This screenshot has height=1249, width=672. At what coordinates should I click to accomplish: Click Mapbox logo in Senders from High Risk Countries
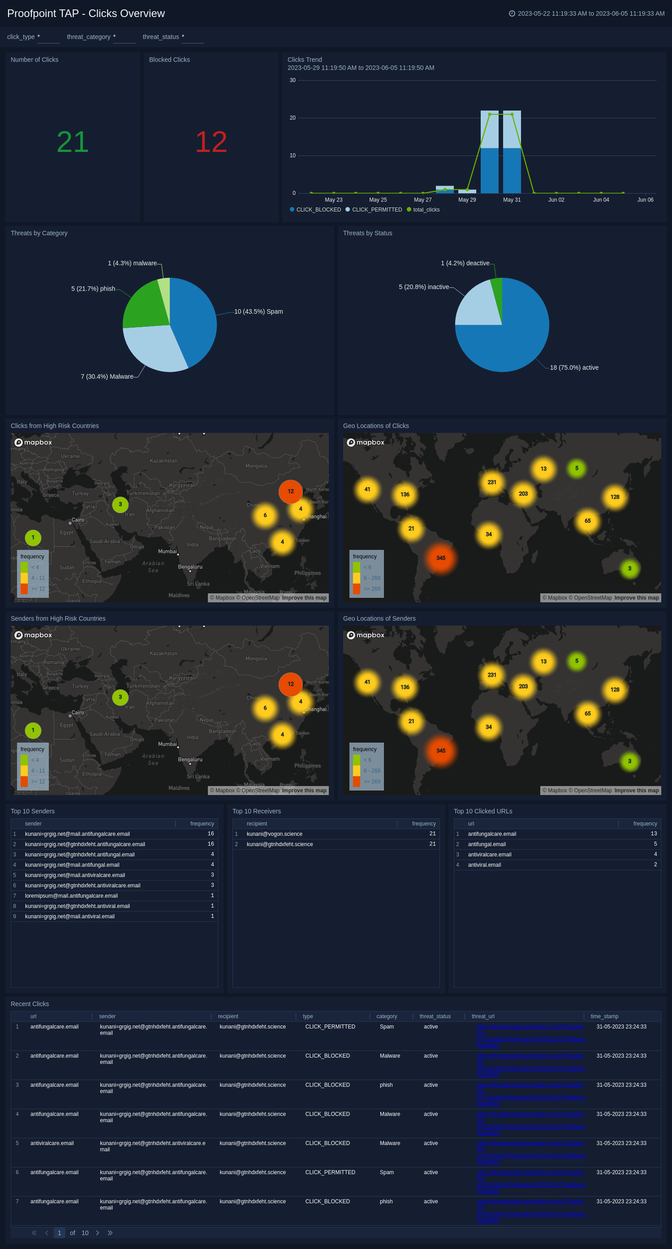(33, 635)
